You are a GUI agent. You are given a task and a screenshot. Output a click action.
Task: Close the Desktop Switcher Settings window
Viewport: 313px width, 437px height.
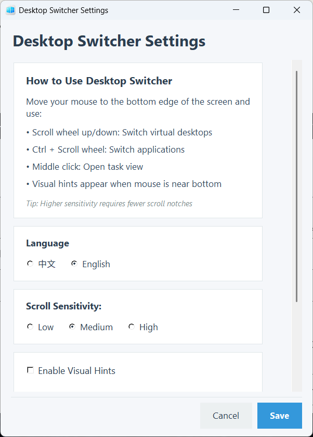coord(297,10)
